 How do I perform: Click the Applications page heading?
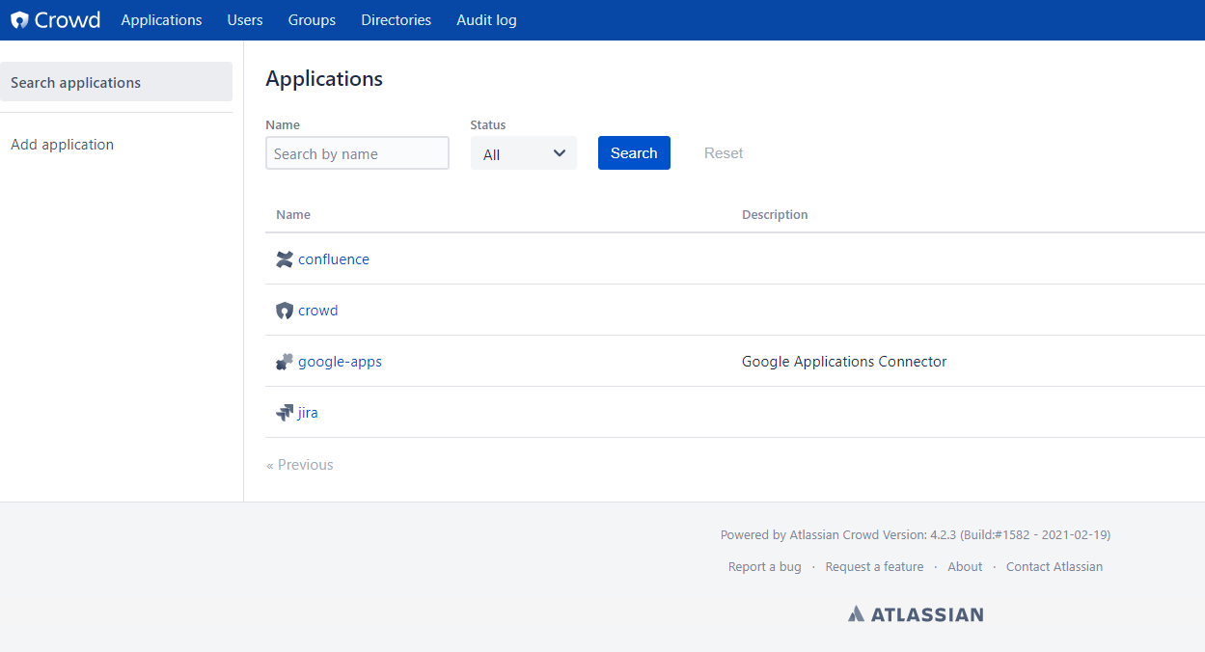coord(324,79)
